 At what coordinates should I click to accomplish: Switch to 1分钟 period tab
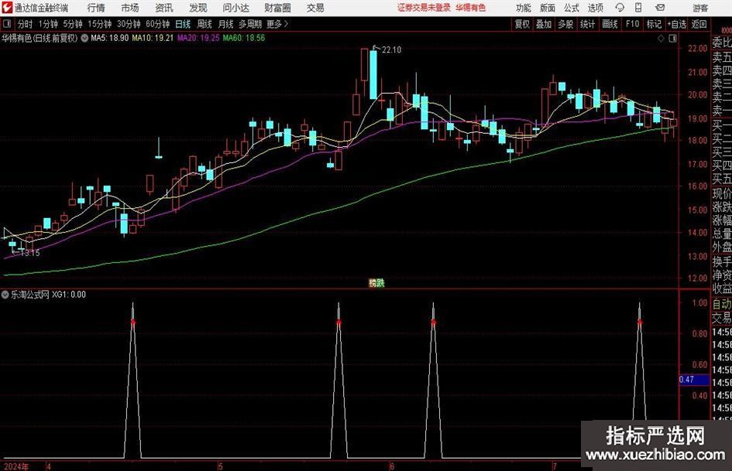pos(48,24)
